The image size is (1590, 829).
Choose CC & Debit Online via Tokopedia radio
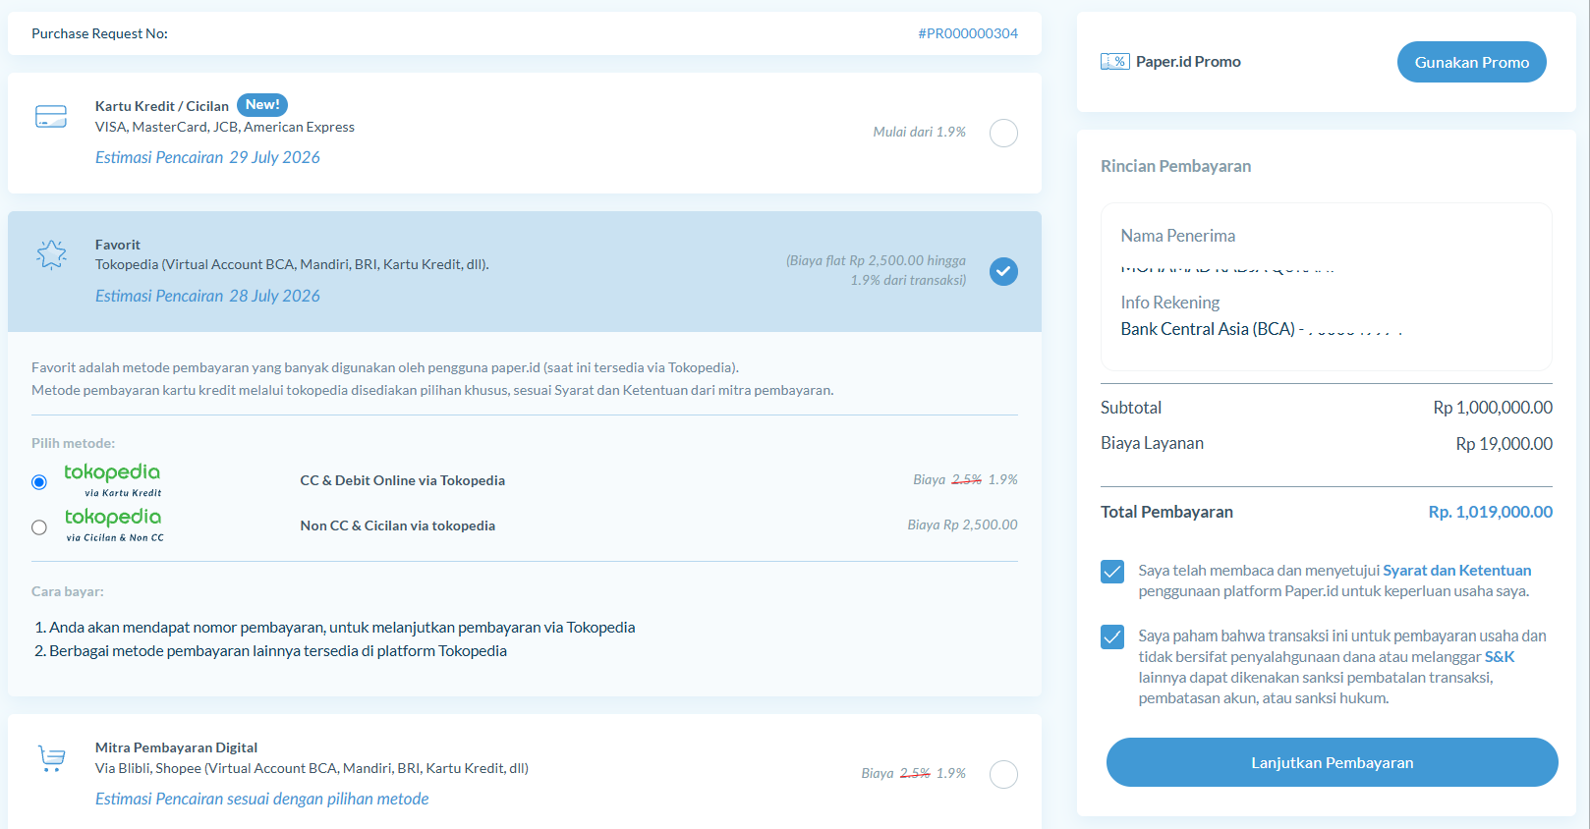click(39, 482)
